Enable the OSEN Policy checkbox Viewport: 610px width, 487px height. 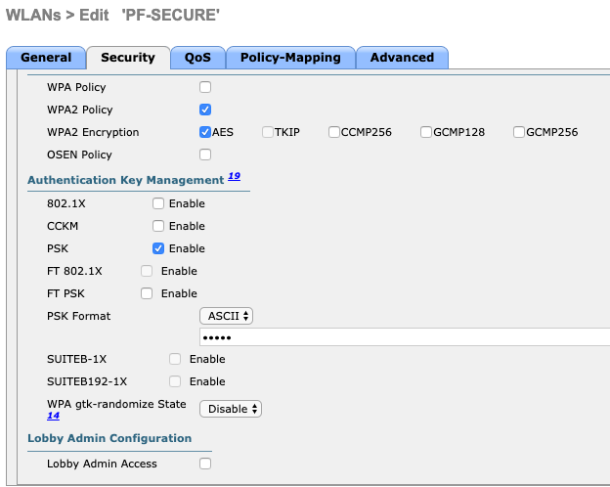(x=205, y=155)
